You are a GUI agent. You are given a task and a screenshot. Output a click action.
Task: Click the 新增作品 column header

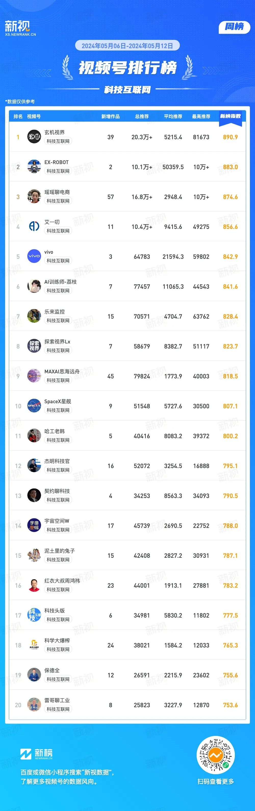click(110, 117)
